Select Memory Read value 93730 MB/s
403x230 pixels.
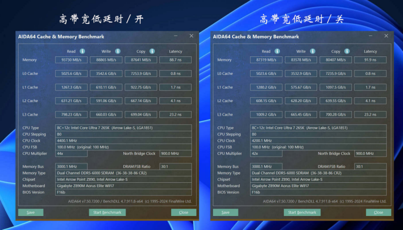(x=71, y=60)
